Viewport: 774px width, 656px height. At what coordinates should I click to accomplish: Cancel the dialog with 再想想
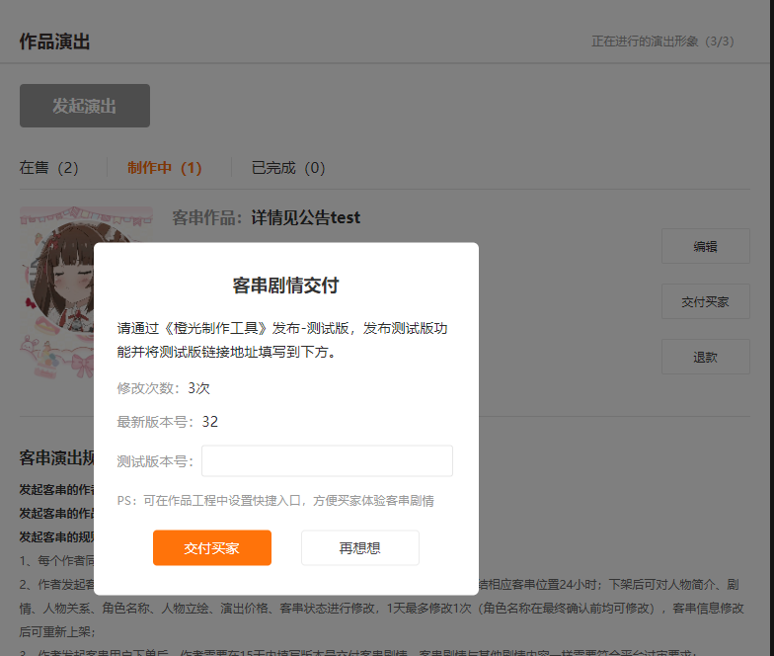click(x=359, y=547)
